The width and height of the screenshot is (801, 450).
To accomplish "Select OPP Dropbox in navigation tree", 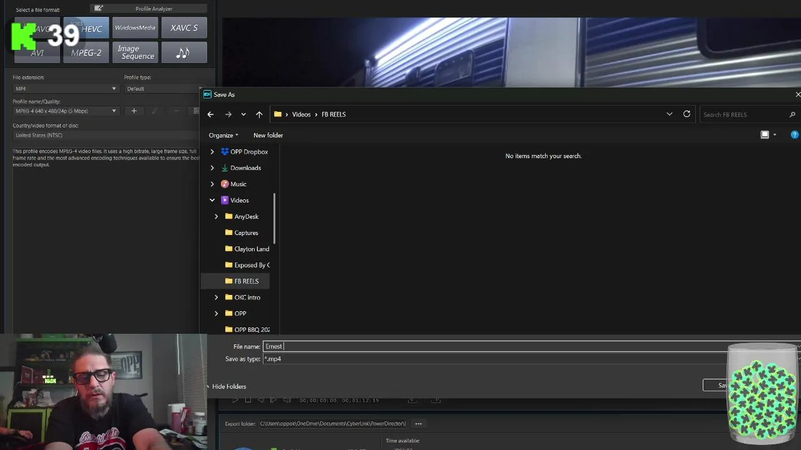I will pos(249,152).
